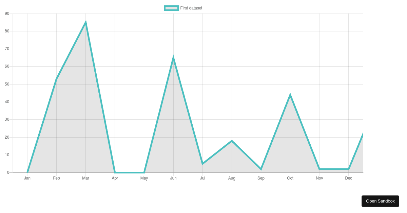Click the "Apr" x-axis label

click(115, 178)
